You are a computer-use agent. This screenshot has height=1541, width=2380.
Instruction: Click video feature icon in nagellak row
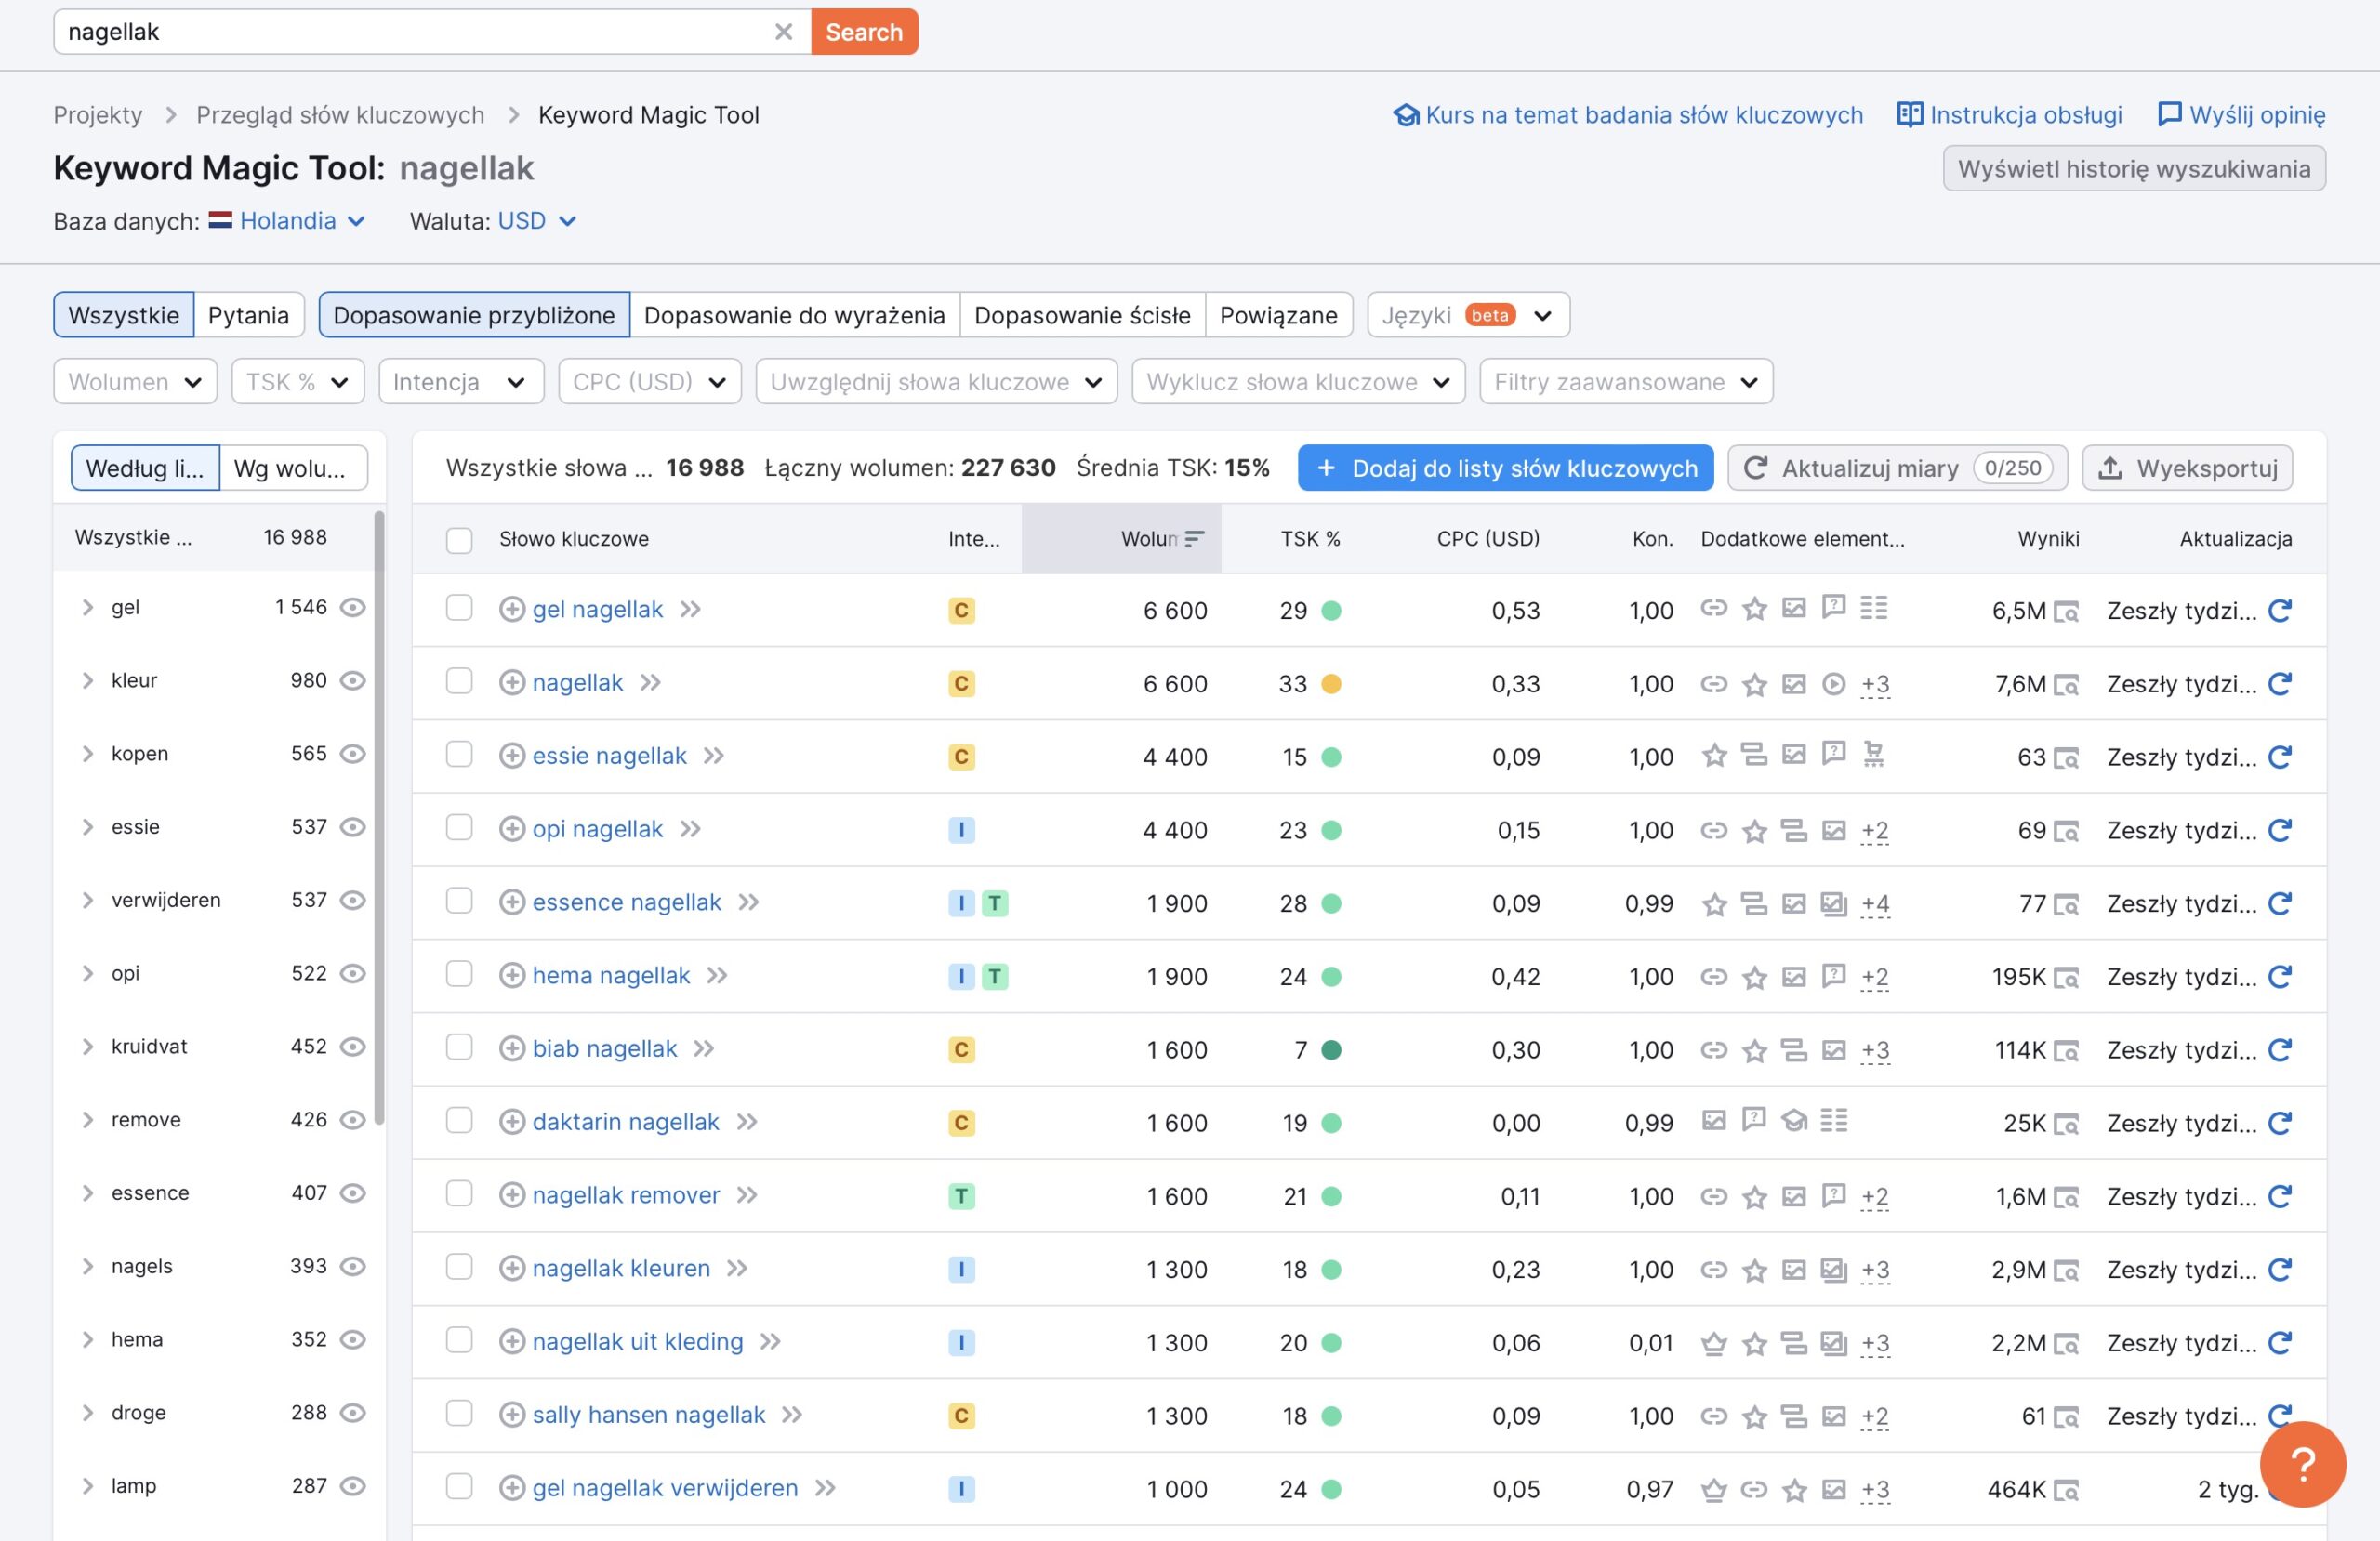[x=1833, y=684]
